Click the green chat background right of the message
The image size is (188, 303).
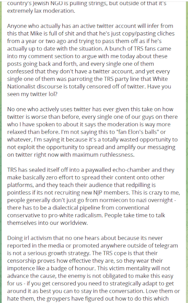186,151
